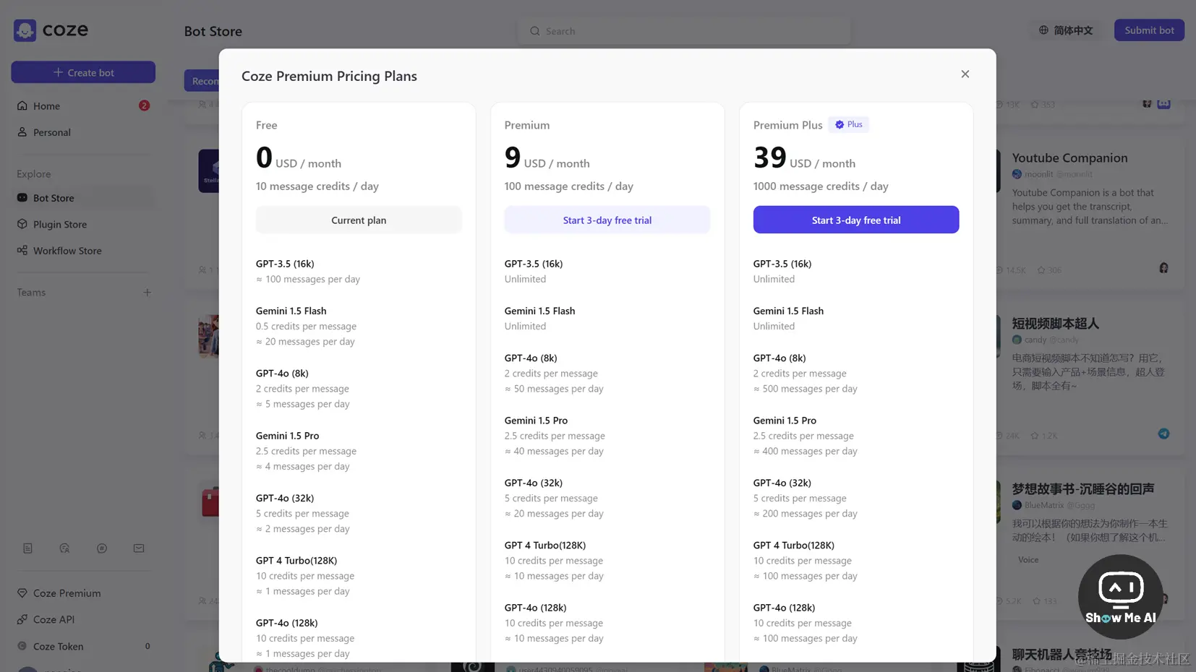The height and width of the screenshot is (672, 1196).
Task: Open Workflow Store nodes icon
Action: pyautogui.click(x=22, y=251)
